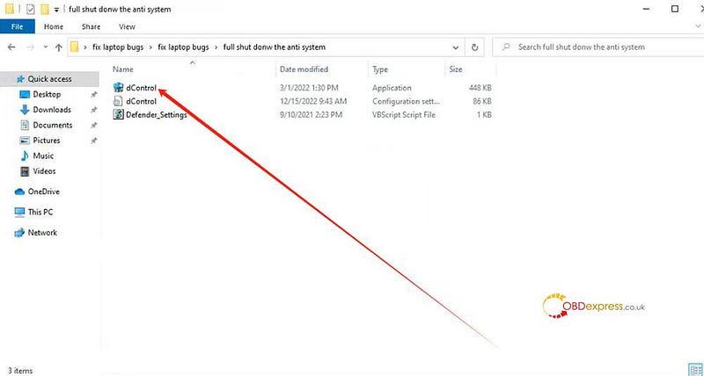Viewport: 704px width, 376px height.
Task: Click '3/1/2022 1:30 PM' date cell
Action: click(x=309, y=88)
